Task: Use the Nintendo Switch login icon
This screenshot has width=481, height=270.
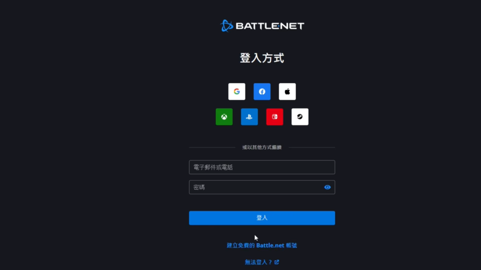Action: pos(274,117)
